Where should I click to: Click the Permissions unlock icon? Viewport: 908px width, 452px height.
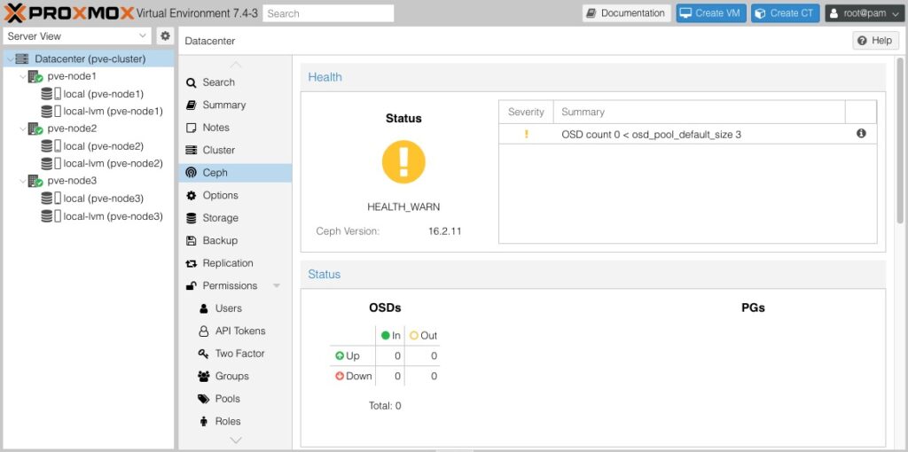coord(192,286)
